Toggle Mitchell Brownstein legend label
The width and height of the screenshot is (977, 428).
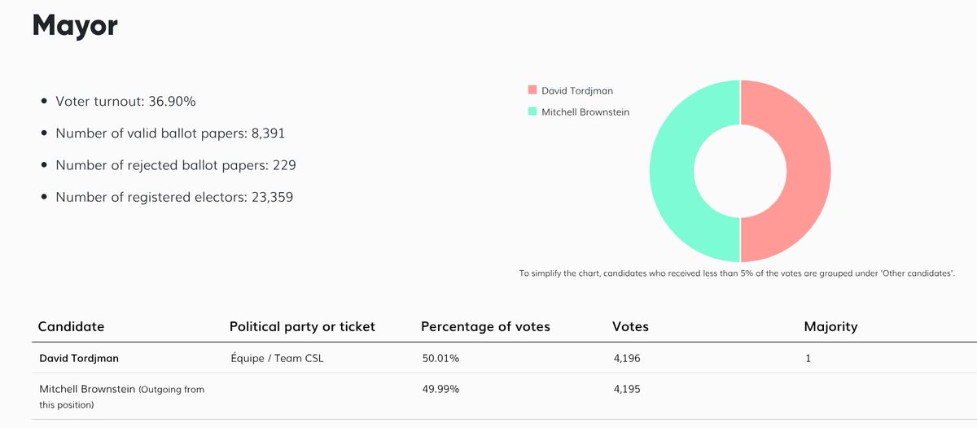click(x=585, y=111)
